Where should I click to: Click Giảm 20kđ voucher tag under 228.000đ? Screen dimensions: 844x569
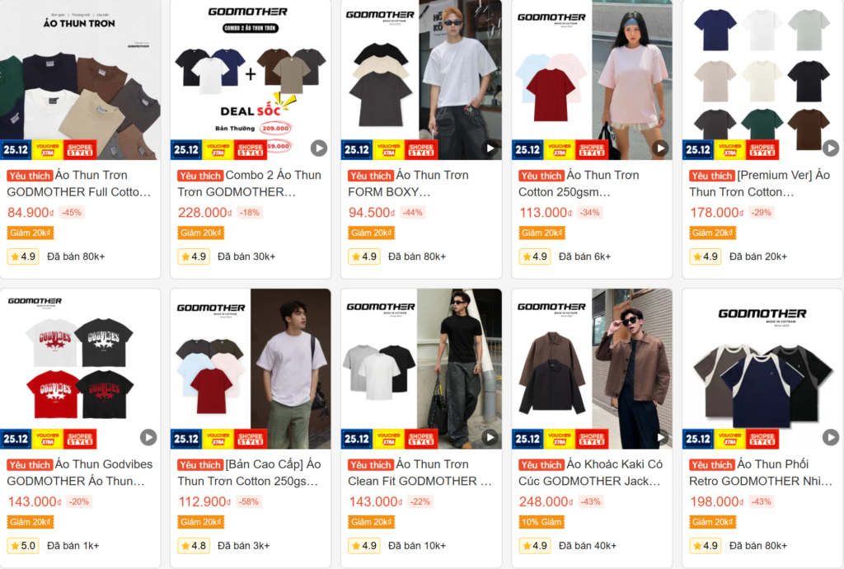coord(201,233)
